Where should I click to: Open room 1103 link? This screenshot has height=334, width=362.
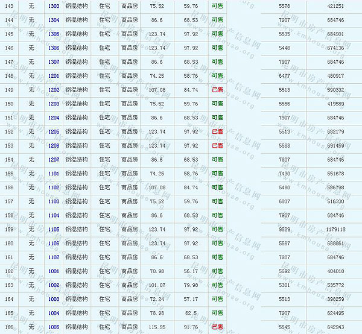point(54,201)
